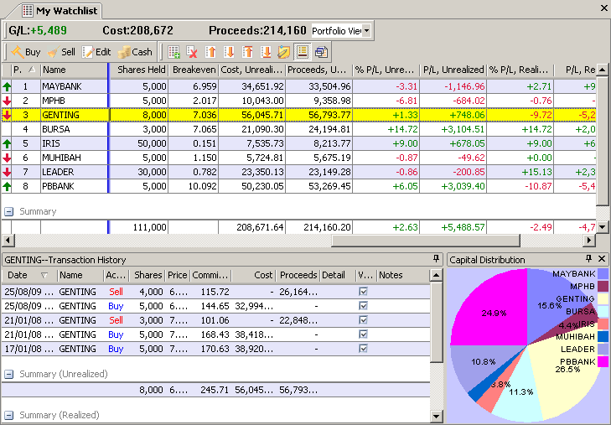Click the green up arrow beside MAYBANK
Image resolution: width=611 pixels, height=425 pixels.
pyautogui.click(x=7, y=86)
